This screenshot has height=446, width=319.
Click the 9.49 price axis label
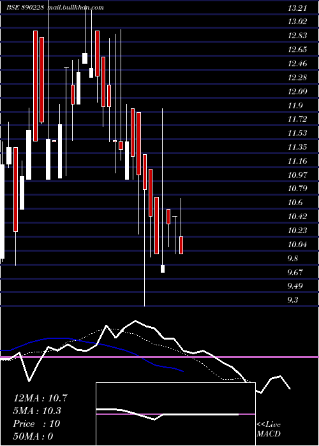[x=295, y=286]
